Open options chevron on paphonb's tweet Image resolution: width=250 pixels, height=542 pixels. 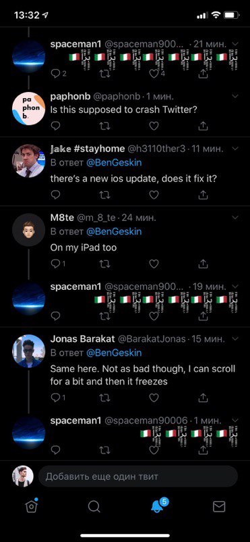[x=235, y=96]
